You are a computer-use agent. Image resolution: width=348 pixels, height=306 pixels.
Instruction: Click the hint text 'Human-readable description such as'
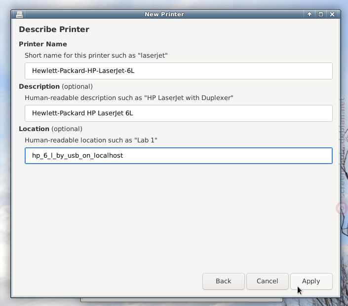83,98
